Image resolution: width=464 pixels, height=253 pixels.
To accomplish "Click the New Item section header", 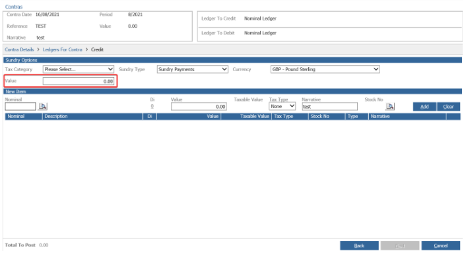I will pos(232,92).
